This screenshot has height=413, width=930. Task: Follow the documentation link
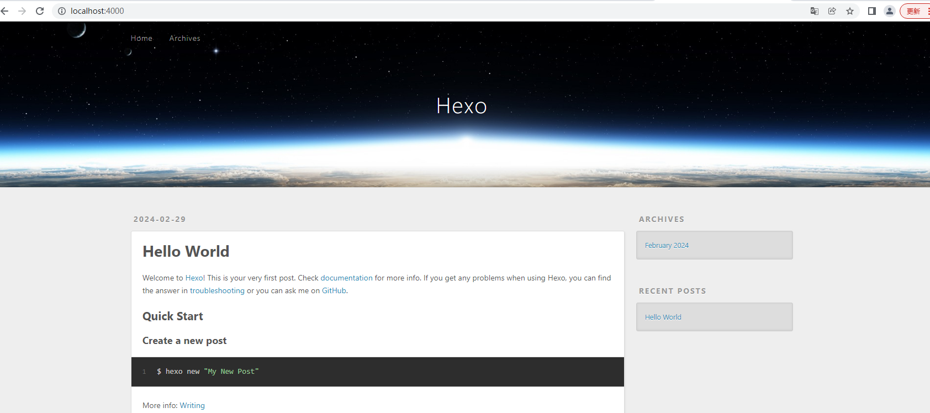pyautogui.click(x=346, y=278)
